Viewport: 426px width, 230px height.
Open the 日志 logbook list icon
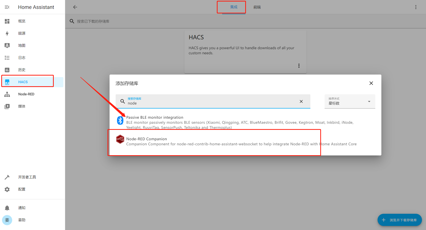click(x=7, y=58)
